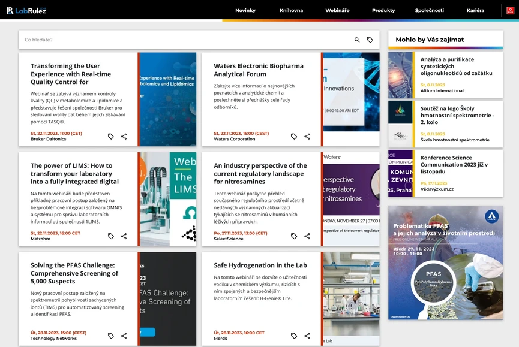Open the user account icon
This screenshot has height=347, width=519.
[511, 11]
